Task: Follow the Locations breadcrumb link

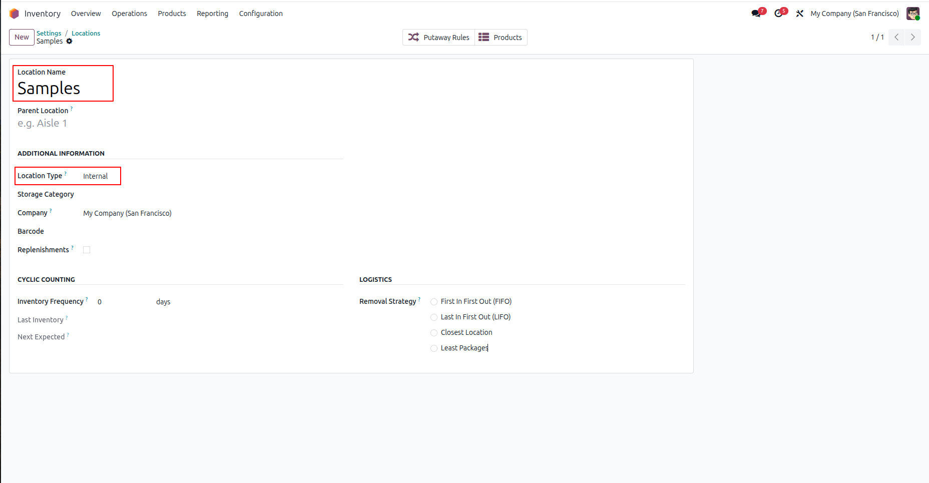Action: (x=86, y=33)
